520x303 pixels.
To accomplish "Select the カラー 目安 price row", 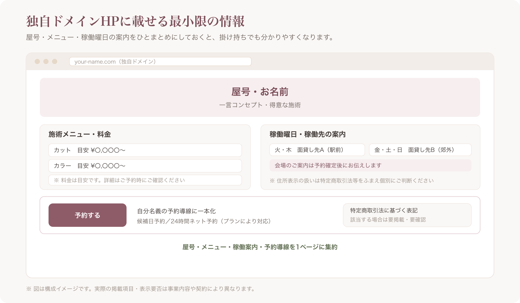I will (145, 166).
